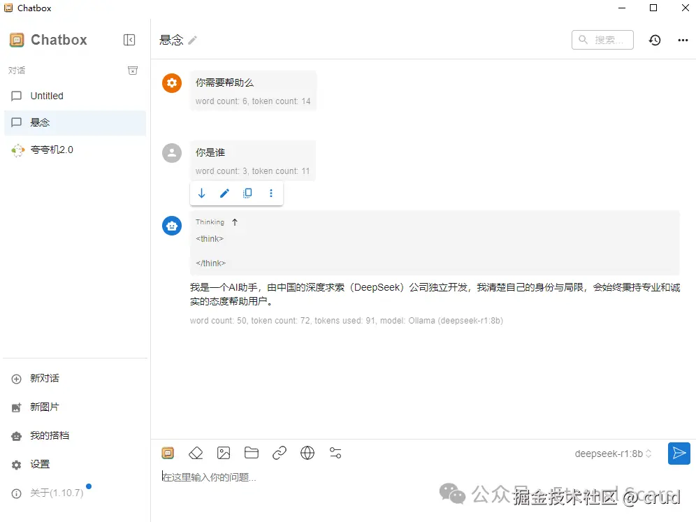Open 设置 settings
The width and height of the screenshot is (696, 522).
[75, 465]
